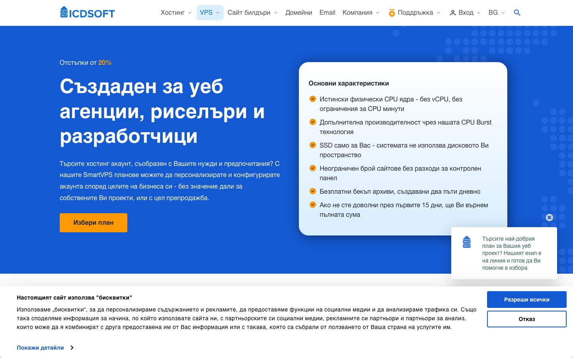This screenshot has width=573, height=358.
Task: Click the headline Създаден за уеб агенции
Action: click(x=162, y=111)
